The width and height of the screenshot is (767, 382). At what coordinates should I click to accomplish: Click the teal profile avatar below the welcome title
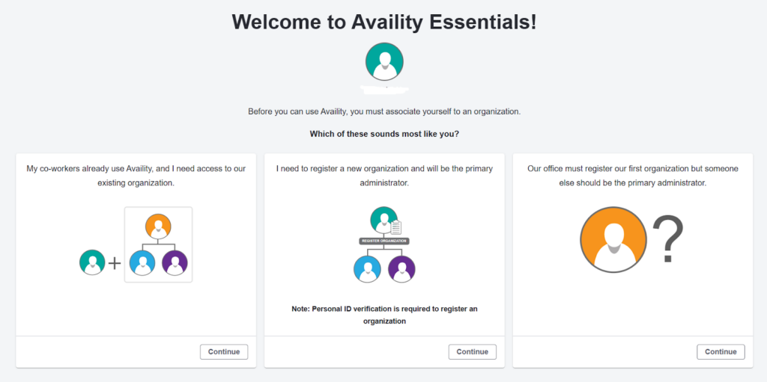click(384, 61)
